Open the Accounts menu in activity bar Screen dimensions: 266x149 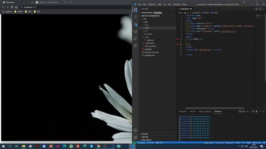(x=135, y=130)
